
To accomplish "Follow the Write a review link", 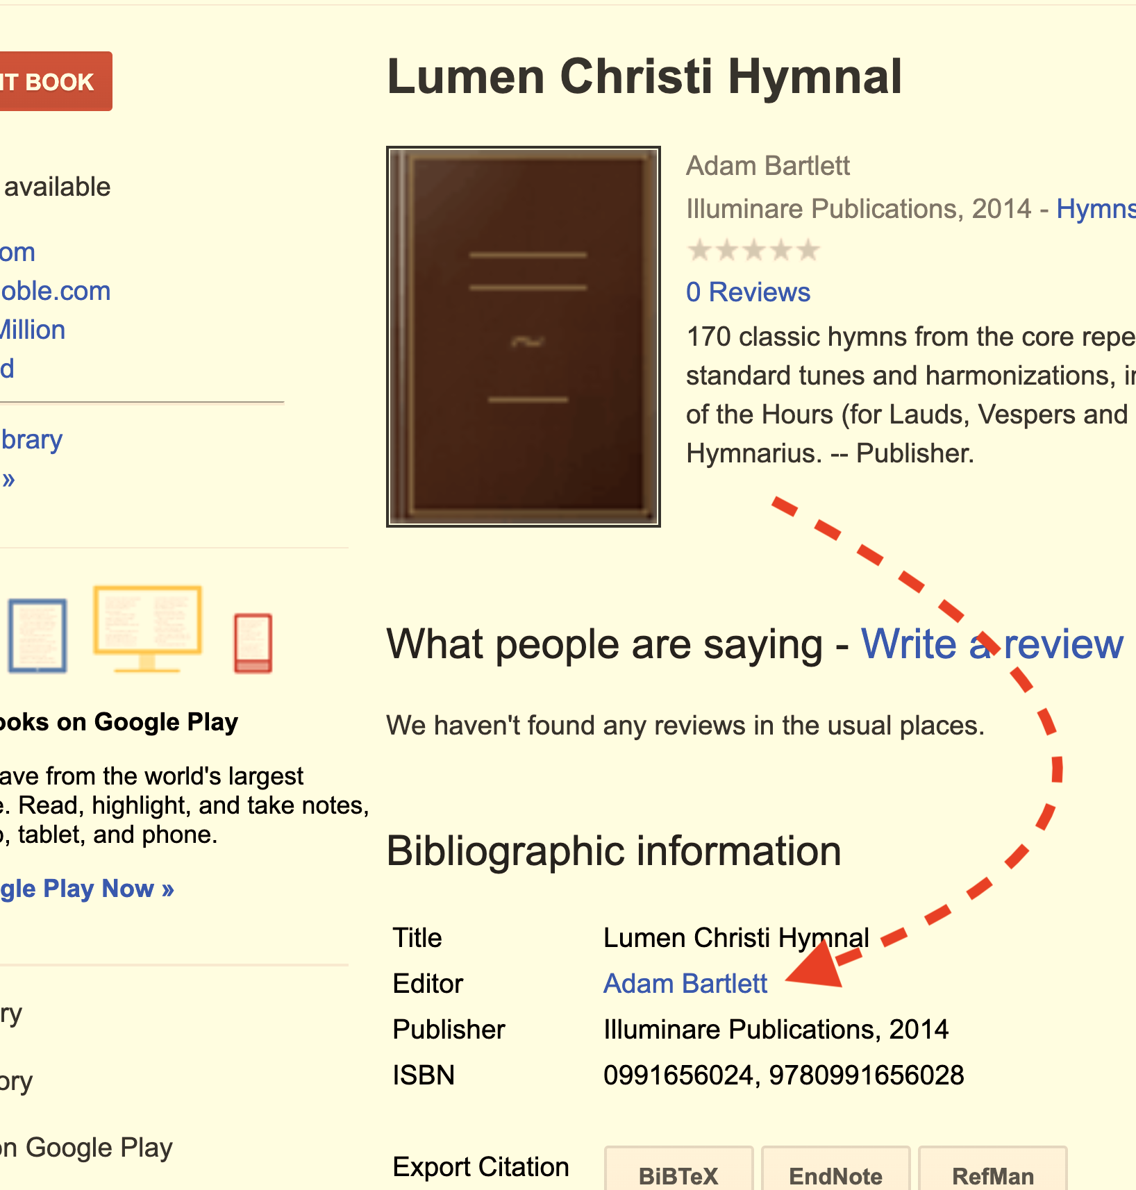I will 992,644.
